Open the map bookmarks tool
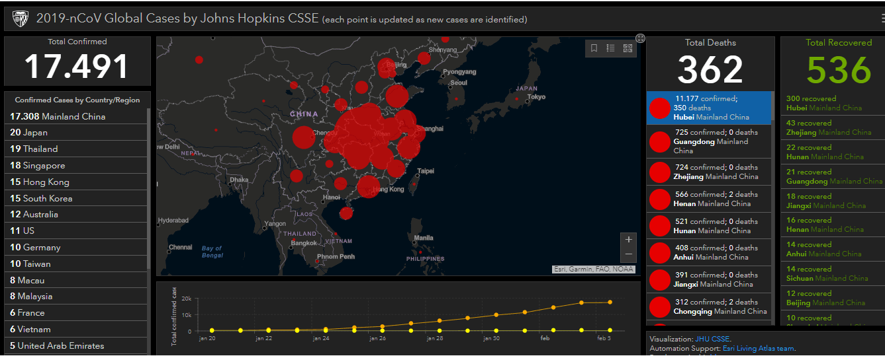Image resolution: width=885 pixels, height=358 pixels. coord(594,48)
